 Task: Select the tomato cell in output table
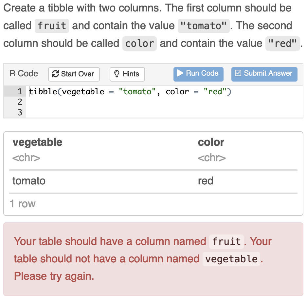tap(29, 181)
